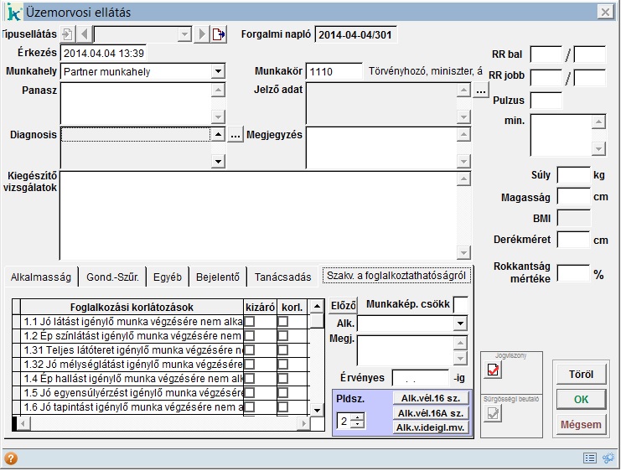
Task: Check kizáró for 1.1 Jó látást row
Action: [x=249, y=322]
